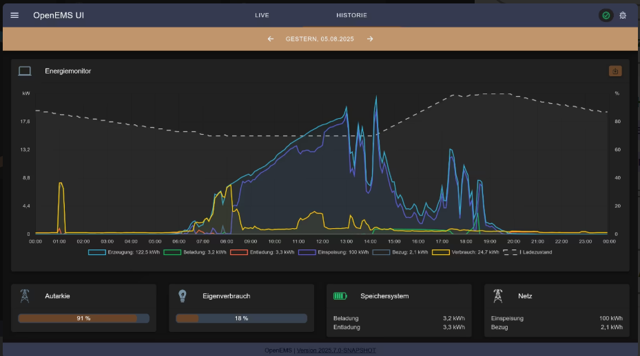The width and height of the screenshot is (640, 356).
Task: Click the Autarkie tower icon
Action: pos(25,296)
